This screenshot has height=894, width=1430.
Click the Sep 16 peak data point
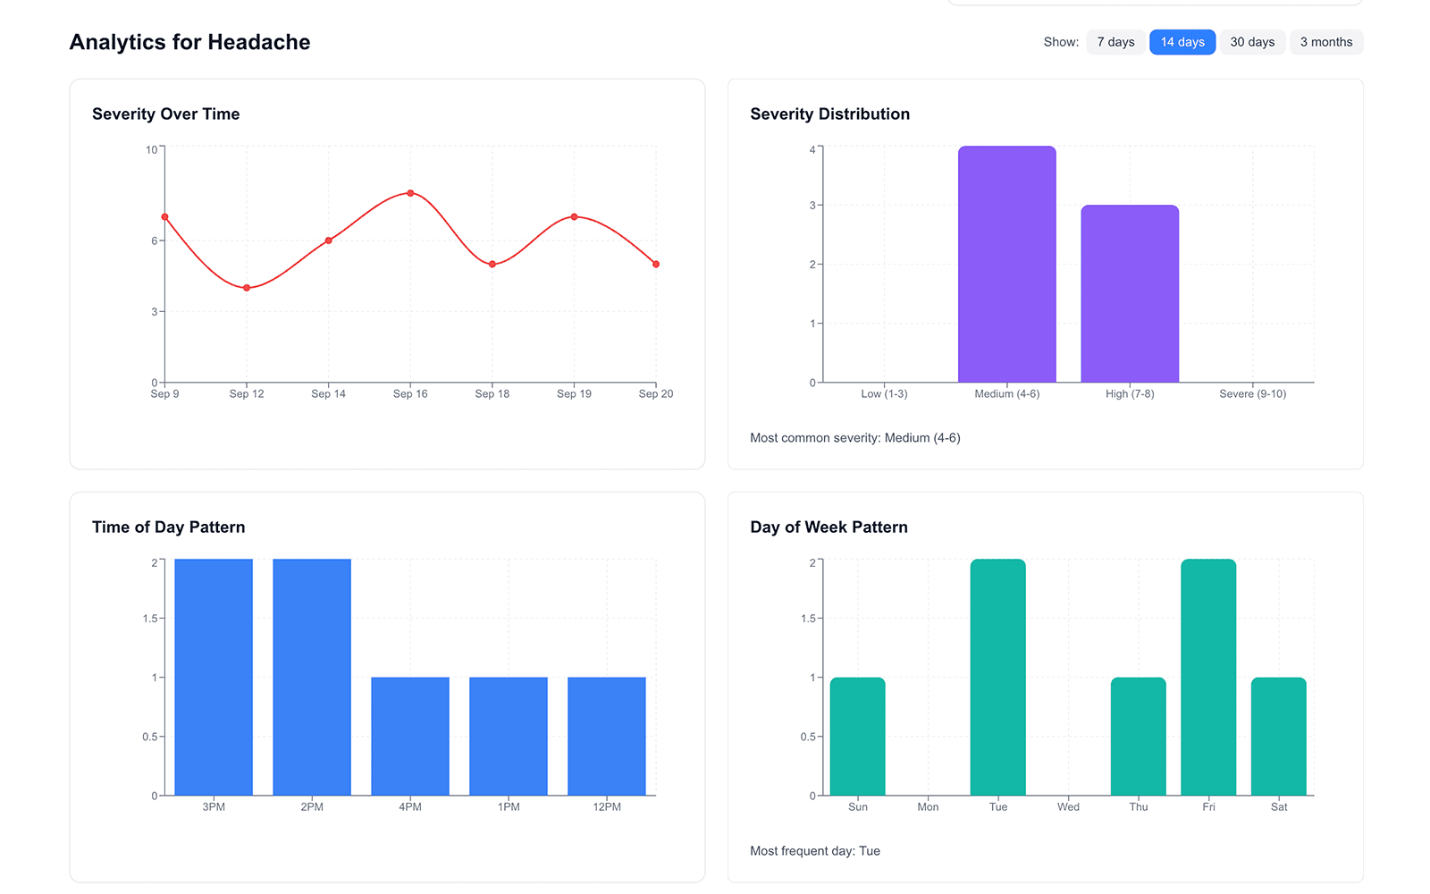(x=410, y=192)
